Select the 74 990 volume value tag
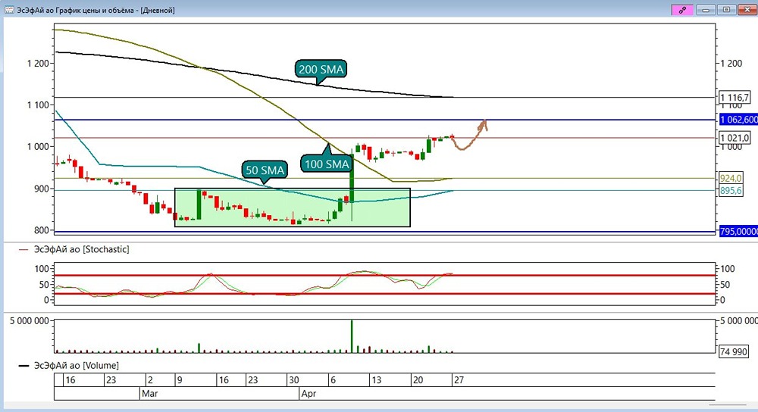 (x=733, y=351)
